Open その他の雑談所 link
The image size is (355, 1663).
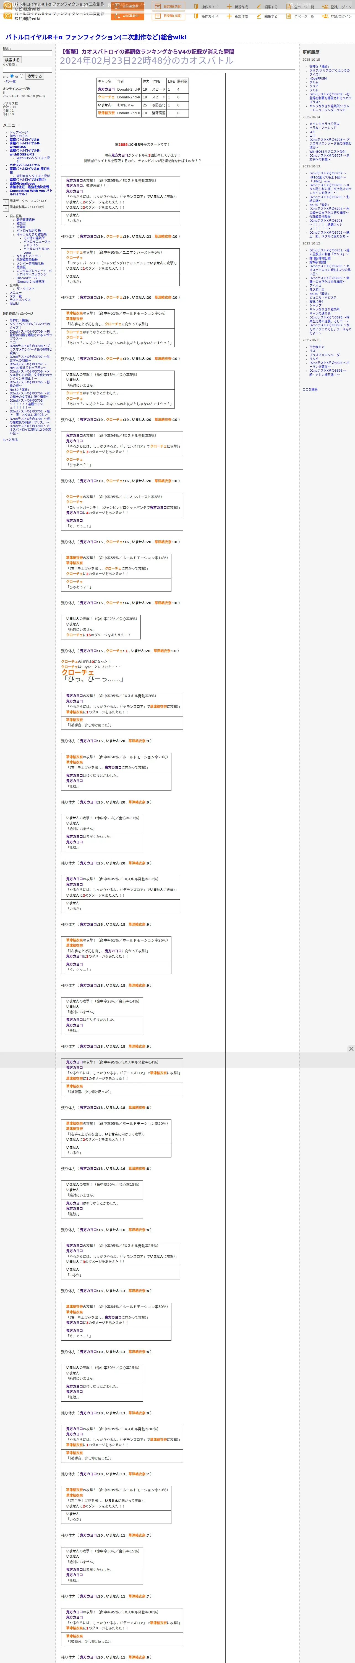tap(34, 238)
